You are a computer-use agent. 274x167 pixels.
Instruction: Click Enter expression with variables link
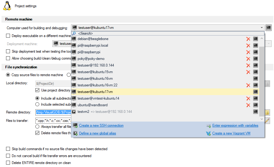pos(235,125)
